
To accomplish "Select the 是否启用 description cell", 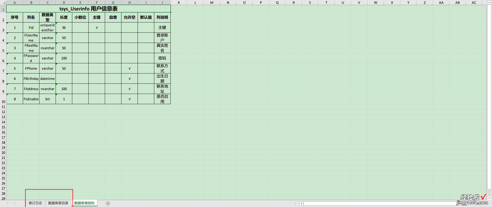I will [162, 99].
